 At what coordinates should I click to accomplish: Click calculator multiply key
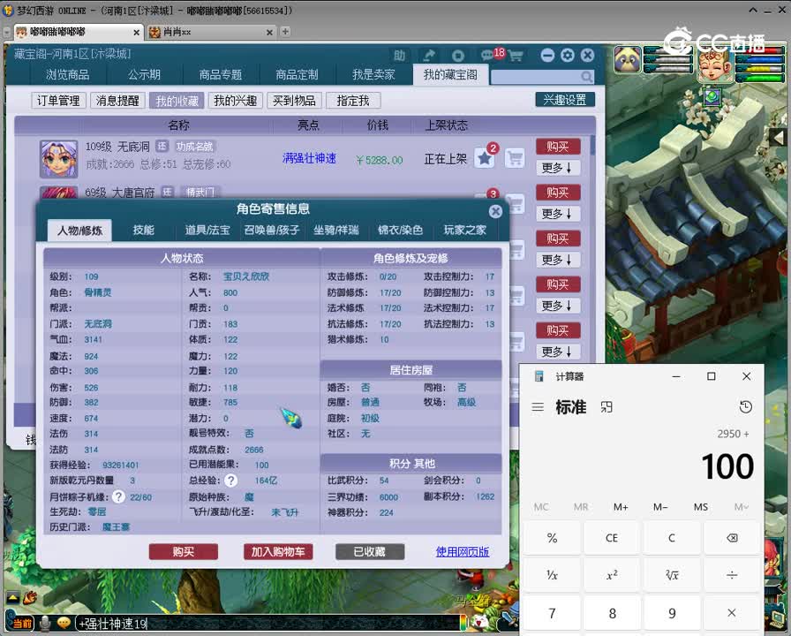point(732,613)
